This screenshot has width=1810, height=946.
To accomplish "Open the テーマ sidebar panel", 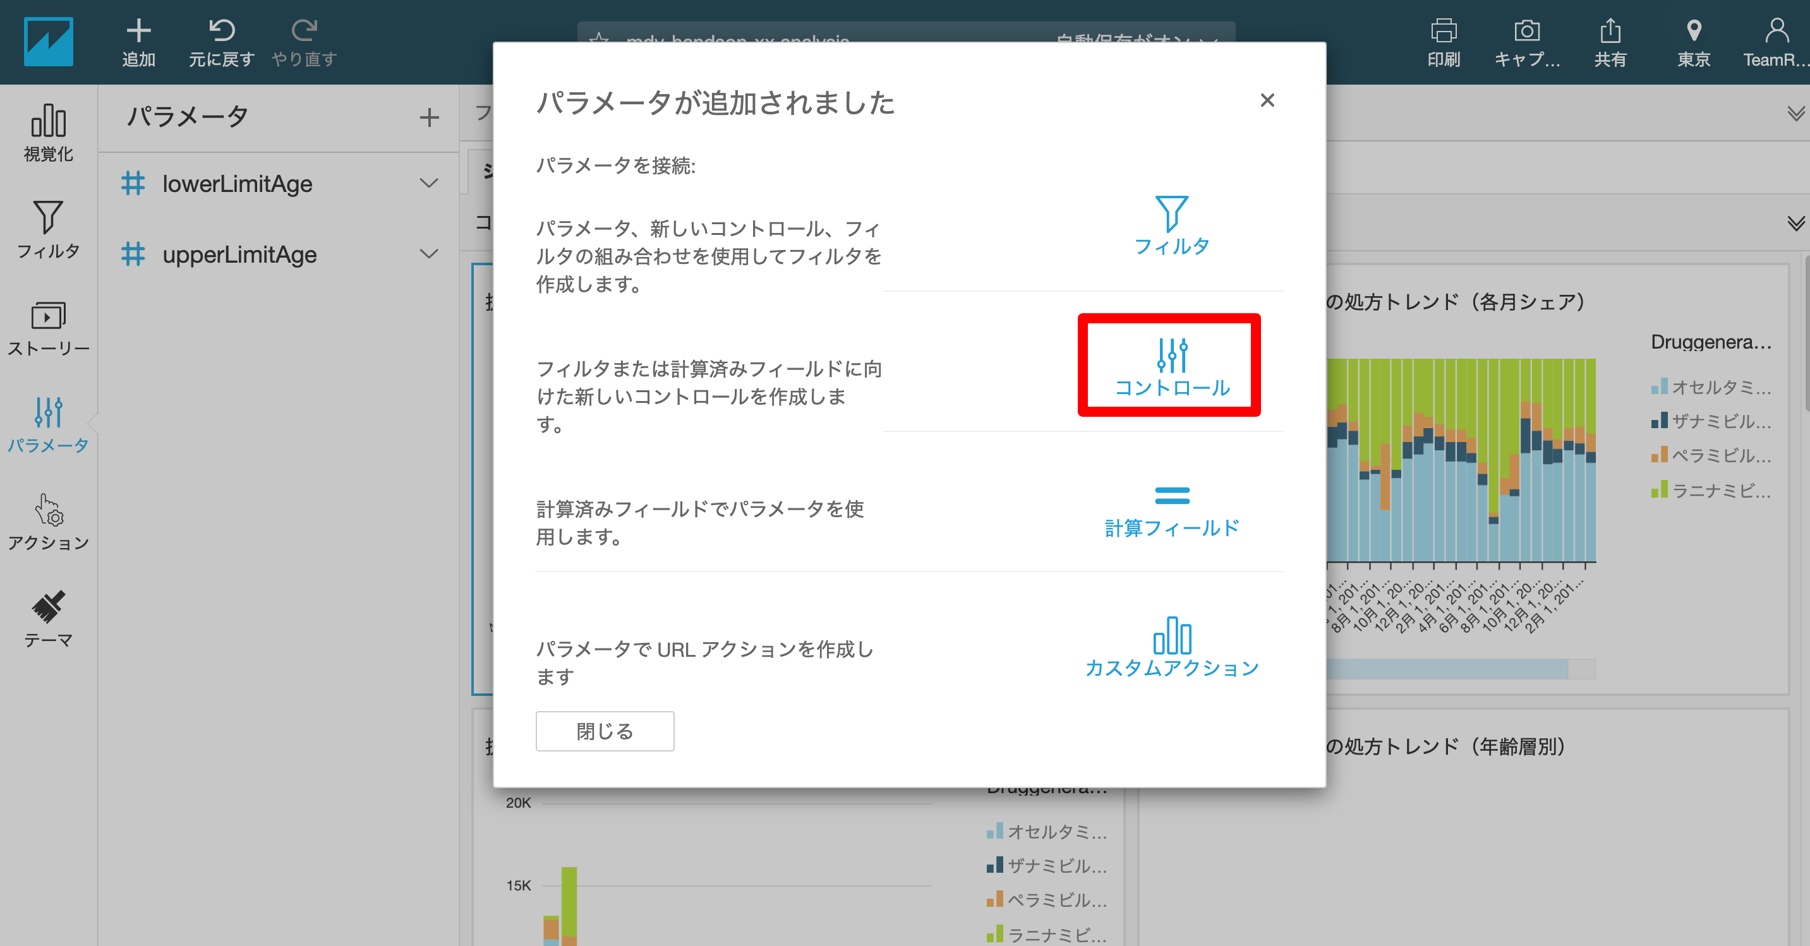I will (x=49, y=620).
